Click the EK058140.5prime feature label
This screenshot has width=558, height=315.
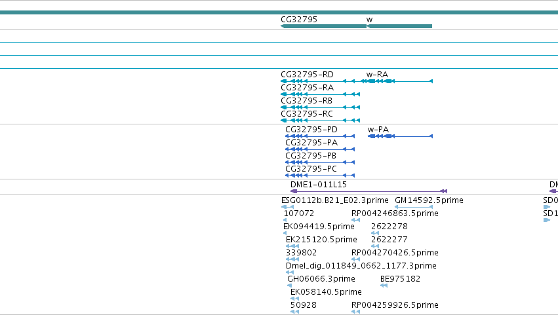(x=326, y=292)
